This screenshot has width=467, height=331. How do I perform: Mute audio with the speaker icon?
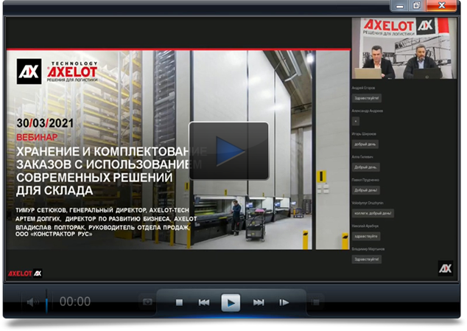[x=32, y=302]
